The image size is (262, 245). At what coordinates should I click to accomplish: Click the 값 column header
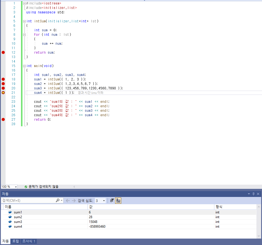click(151, 207)
